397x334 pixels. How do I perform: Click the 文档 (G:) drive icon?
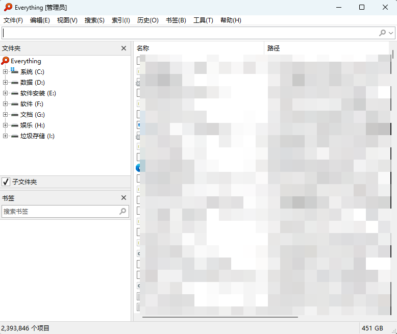tap(15, 115)
